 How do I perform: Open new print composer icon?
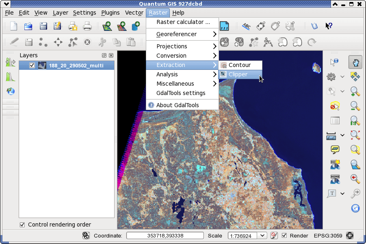(x=73, y=26)
